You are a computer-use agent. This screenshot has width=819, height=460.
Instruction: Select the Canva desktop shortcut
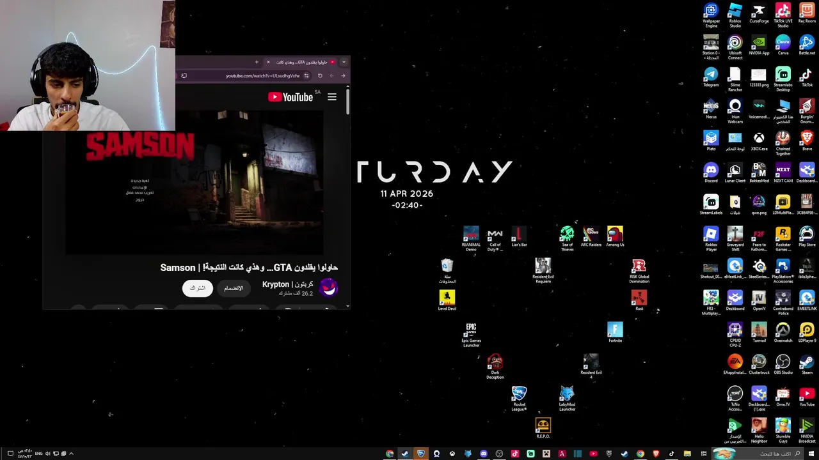[783, 46]
